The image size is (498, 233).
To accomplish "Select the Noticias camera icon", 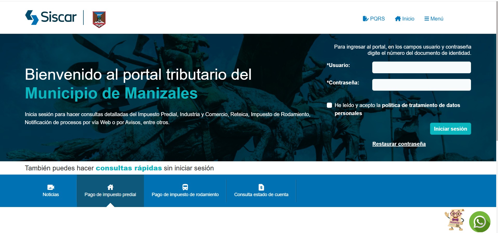I will pos(51,187).
